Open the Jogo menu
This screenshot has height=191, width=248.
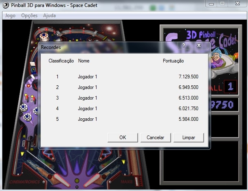tap(10, 16)
